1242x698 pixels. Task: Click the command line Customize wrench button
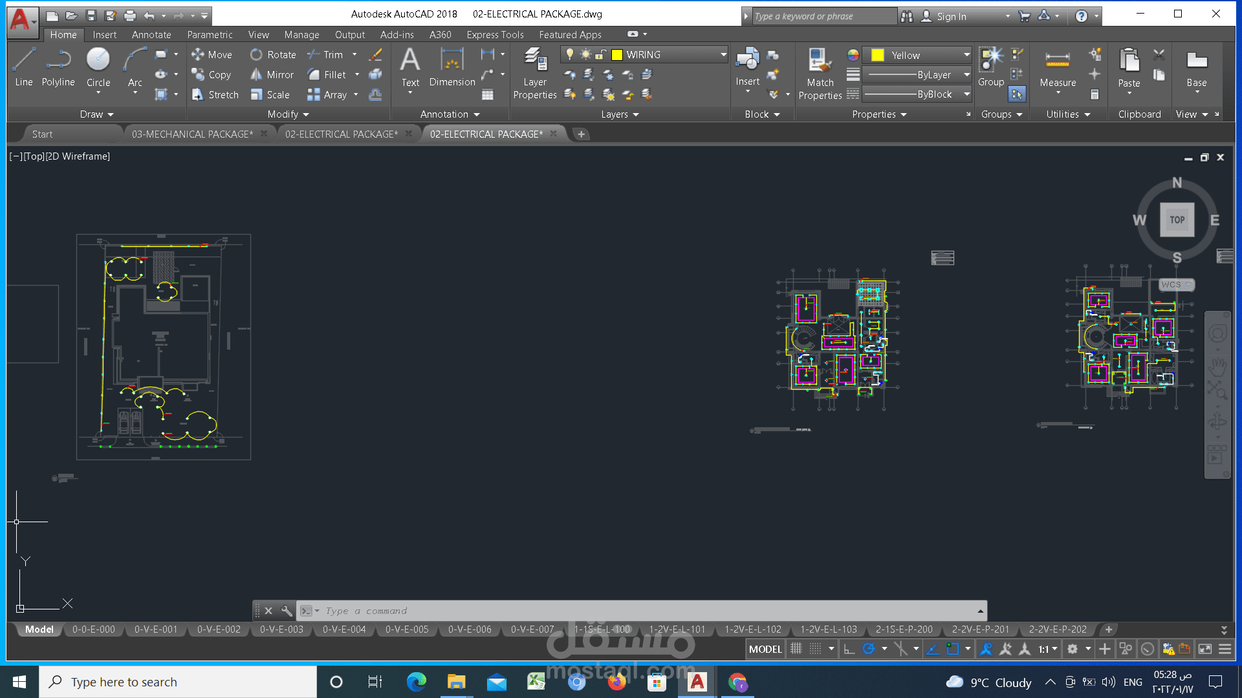point(287,611)
